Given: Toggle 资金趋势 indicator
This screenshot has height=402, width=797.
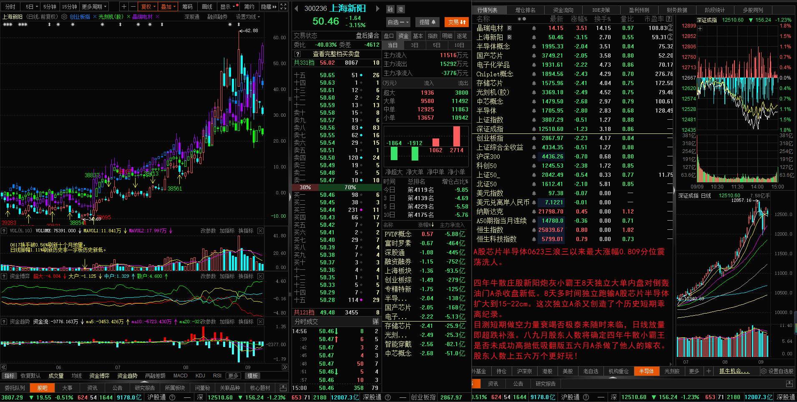Looking at the screenshot, I should tap(127, 376).
